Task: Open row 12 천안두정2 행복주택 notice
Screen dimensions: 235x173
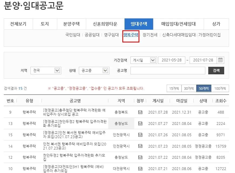Action: click(74, 157)
